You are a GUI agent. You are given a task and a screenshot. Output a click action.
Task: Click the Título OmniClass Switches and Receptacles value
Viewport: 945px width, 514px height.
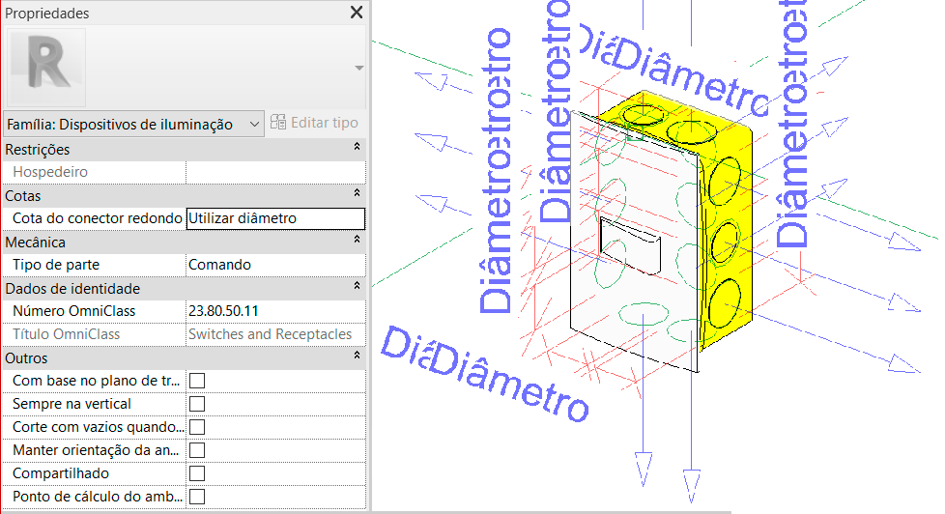tap(275, 334)
